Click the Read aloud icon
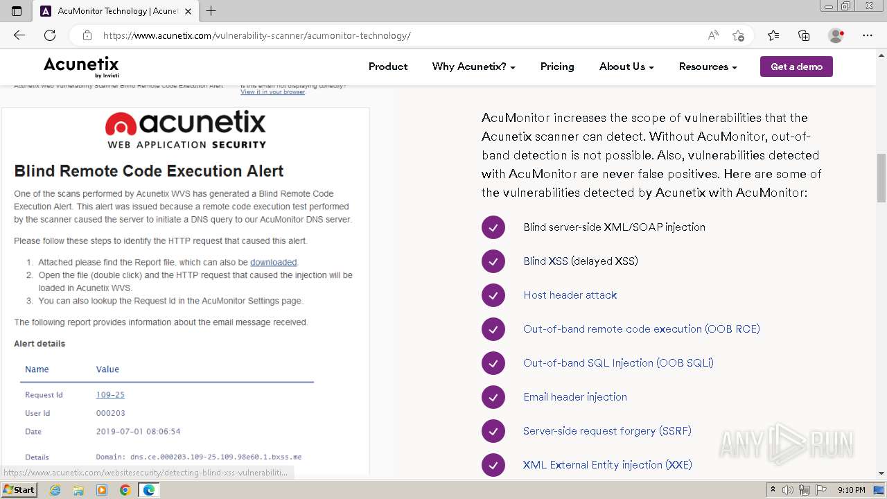 pyautogui.click(x=713, y=35)
